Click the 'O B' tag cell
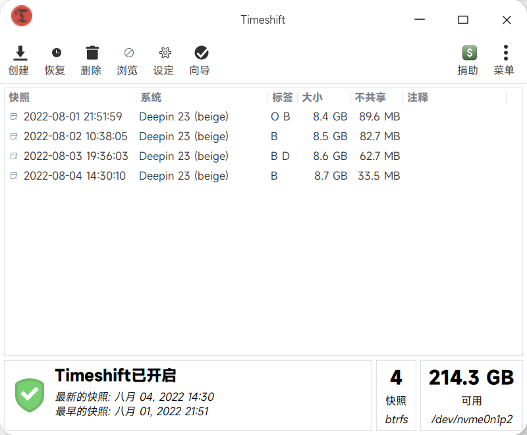 click(281, 116)
